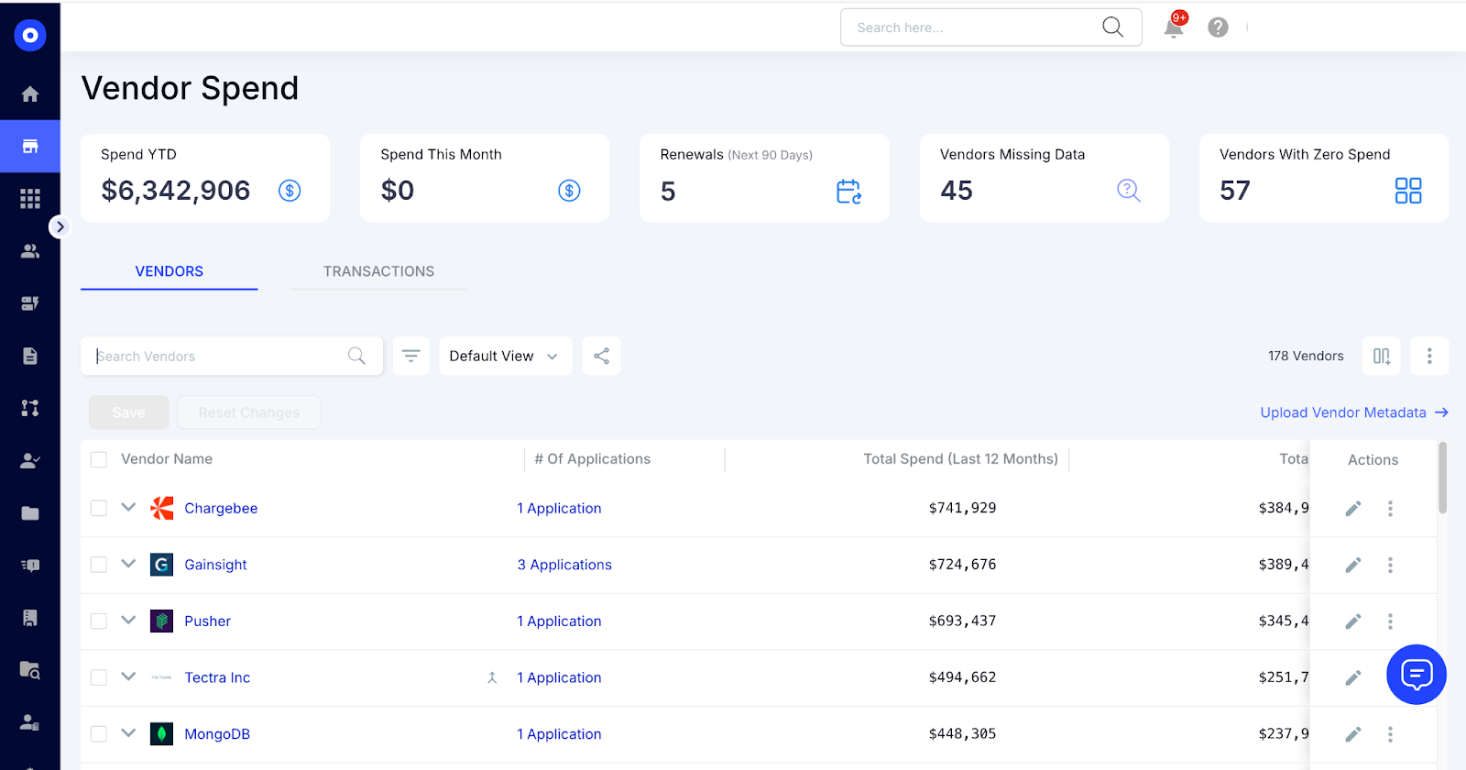Open the home icon in sidebar

(30, 93)
